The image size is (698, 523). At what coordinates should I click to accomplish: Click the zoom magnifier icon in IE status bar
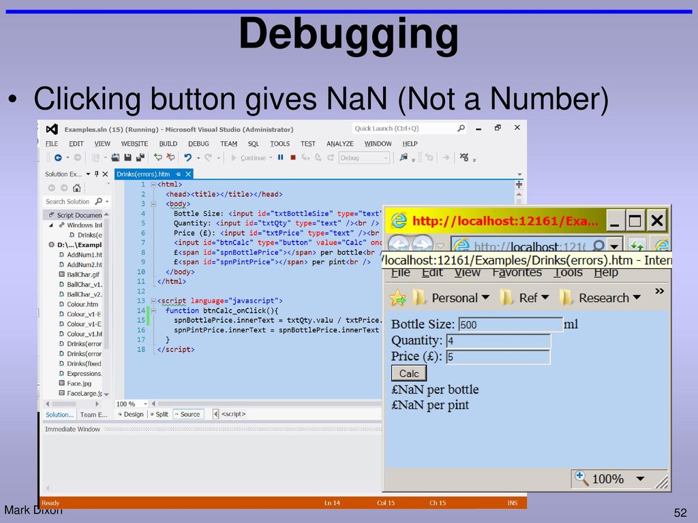(x=581, y=479)
